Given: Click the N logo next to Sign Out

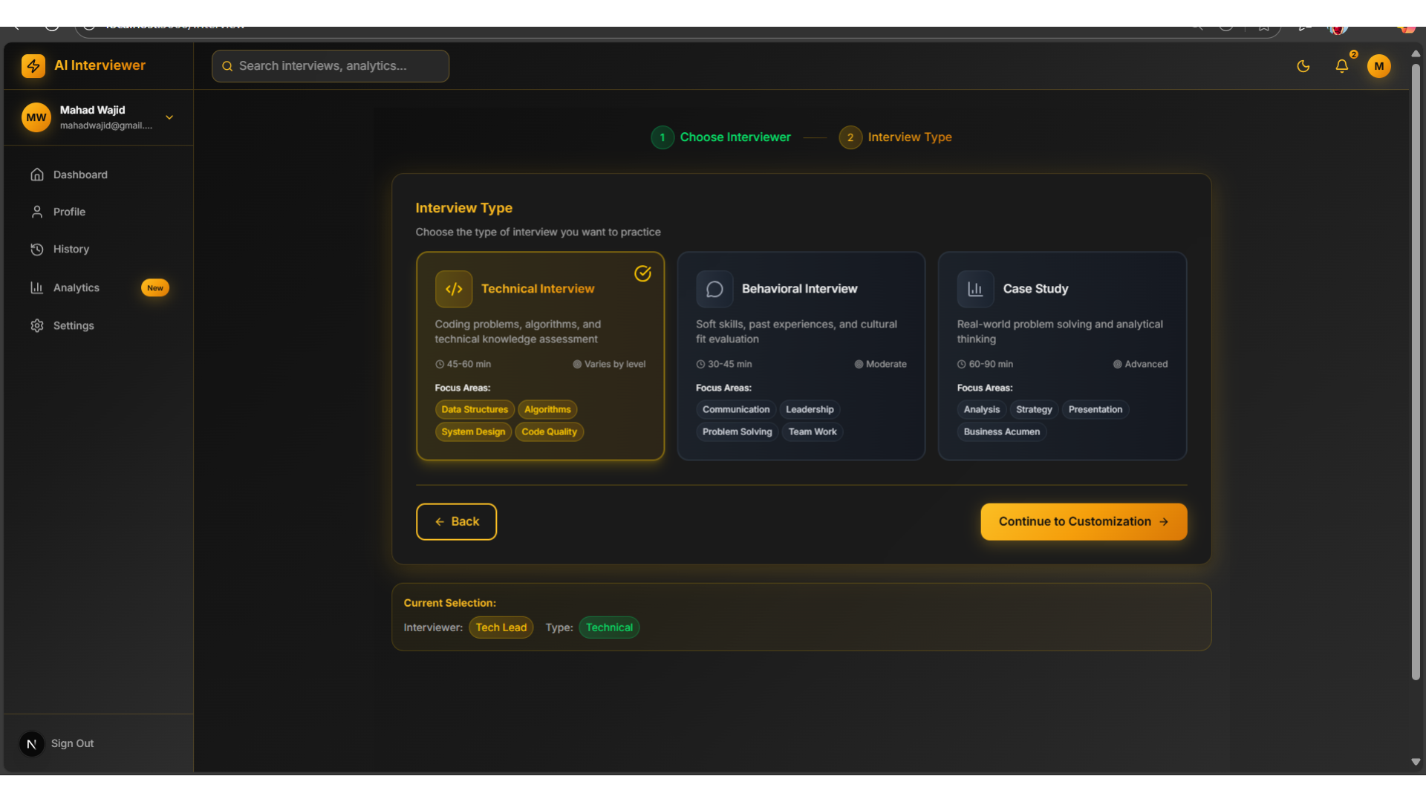Looking at the screenshot, I should tap(31, 743).
